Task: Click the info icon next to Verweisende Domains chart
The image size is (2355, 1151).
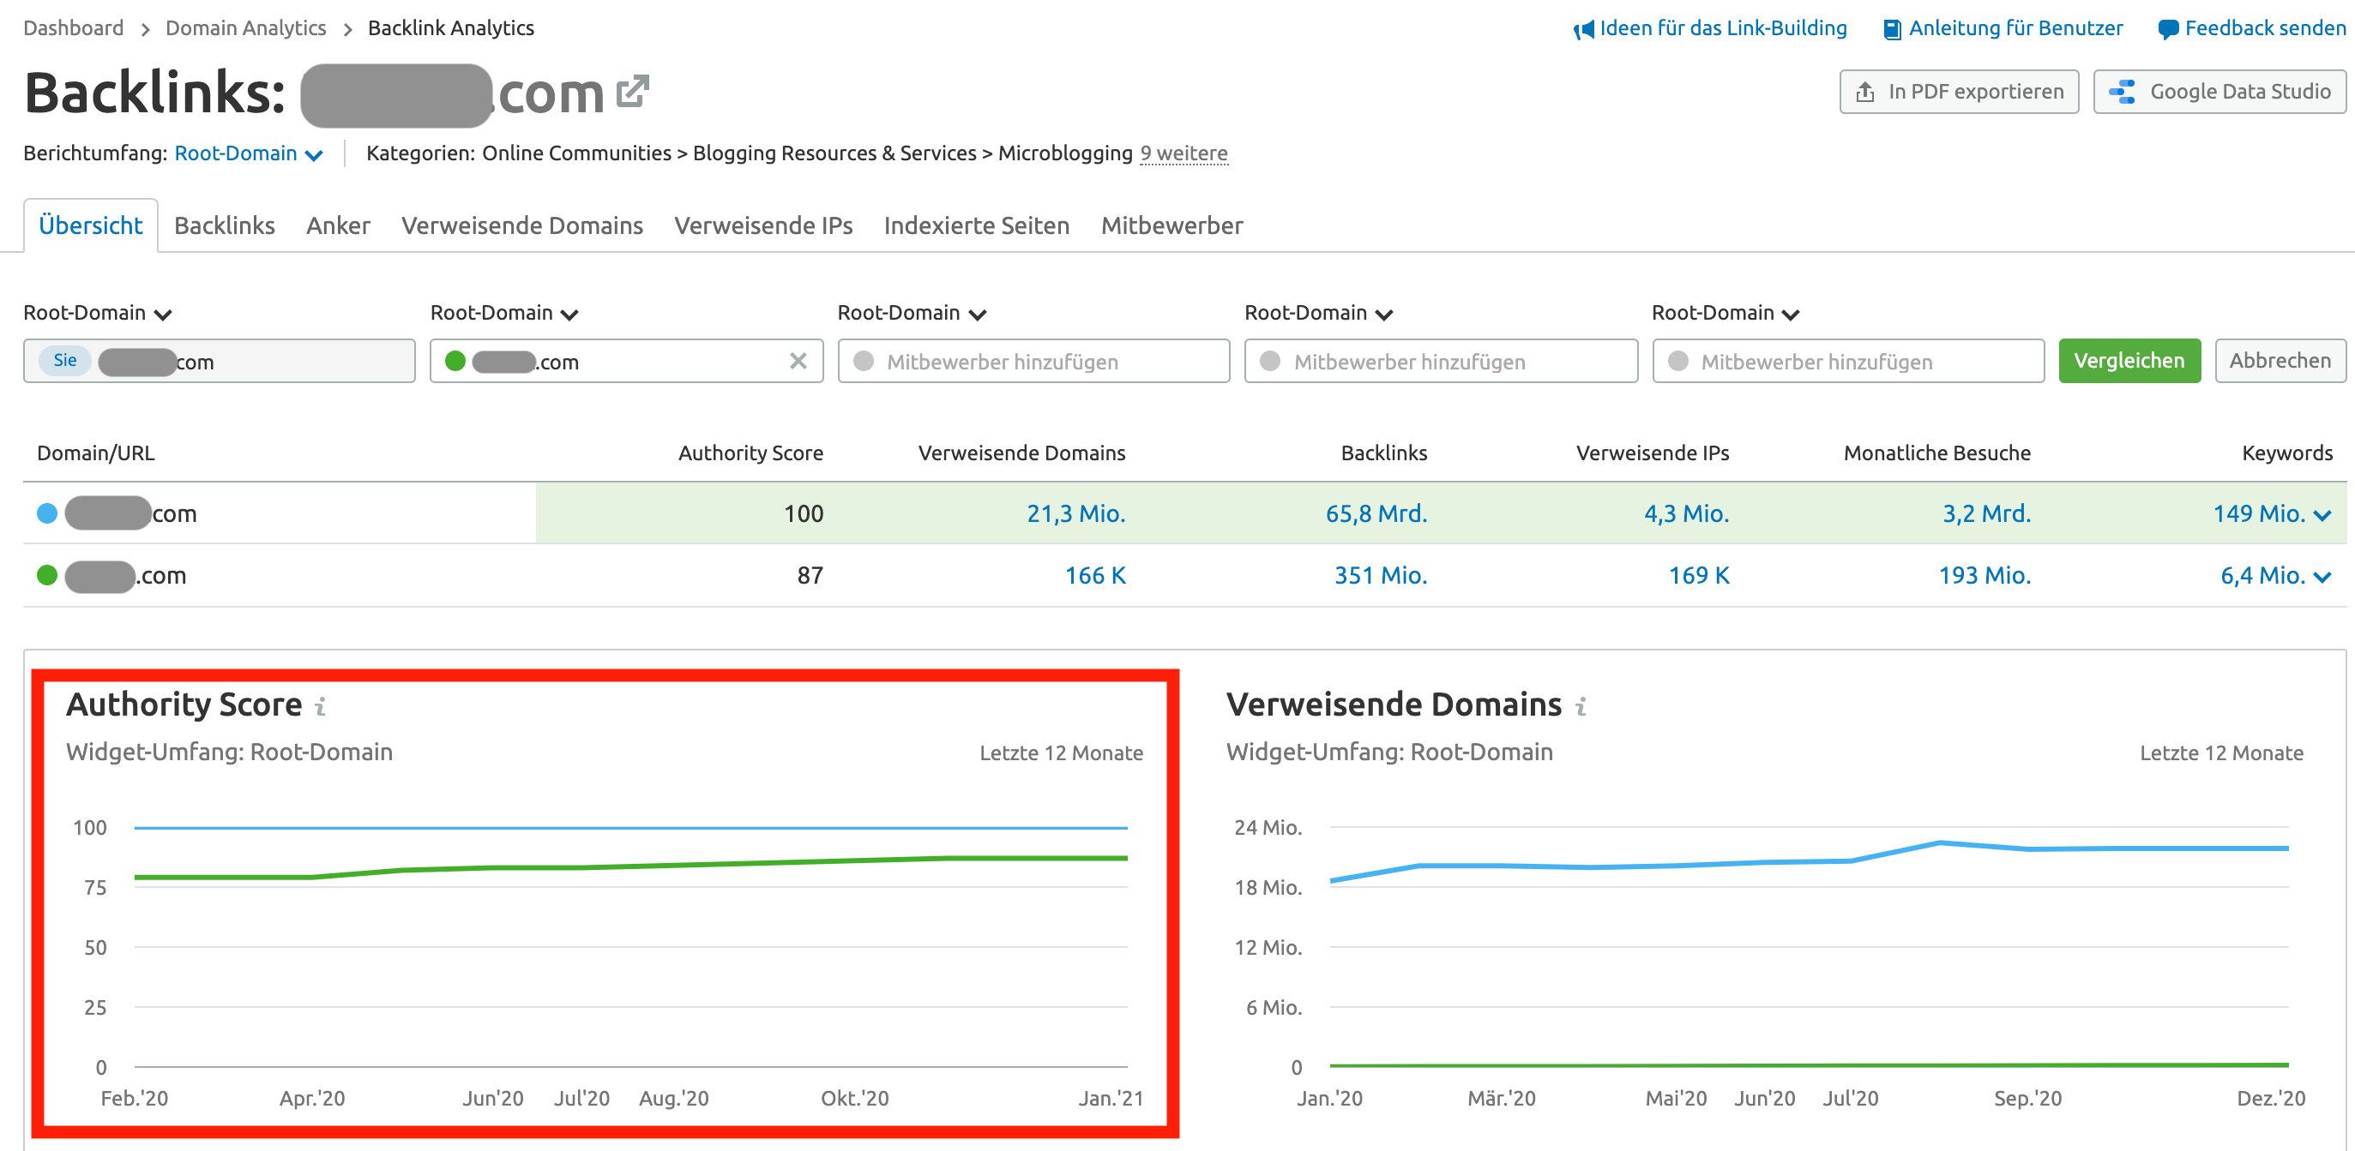Action: [1581, 705]
